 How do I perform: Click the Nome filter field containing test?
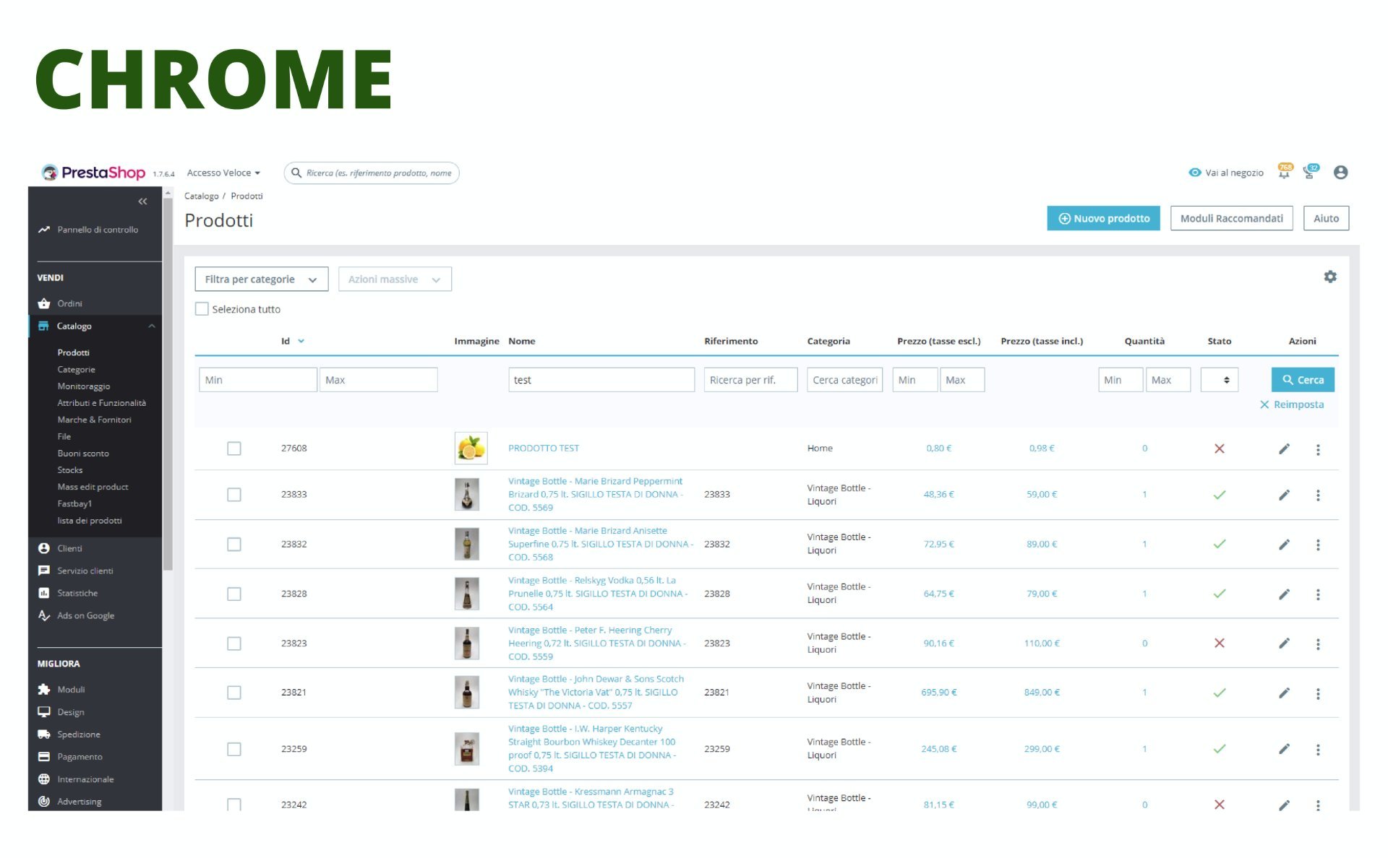pyautogui.click(x=600, y=380)
